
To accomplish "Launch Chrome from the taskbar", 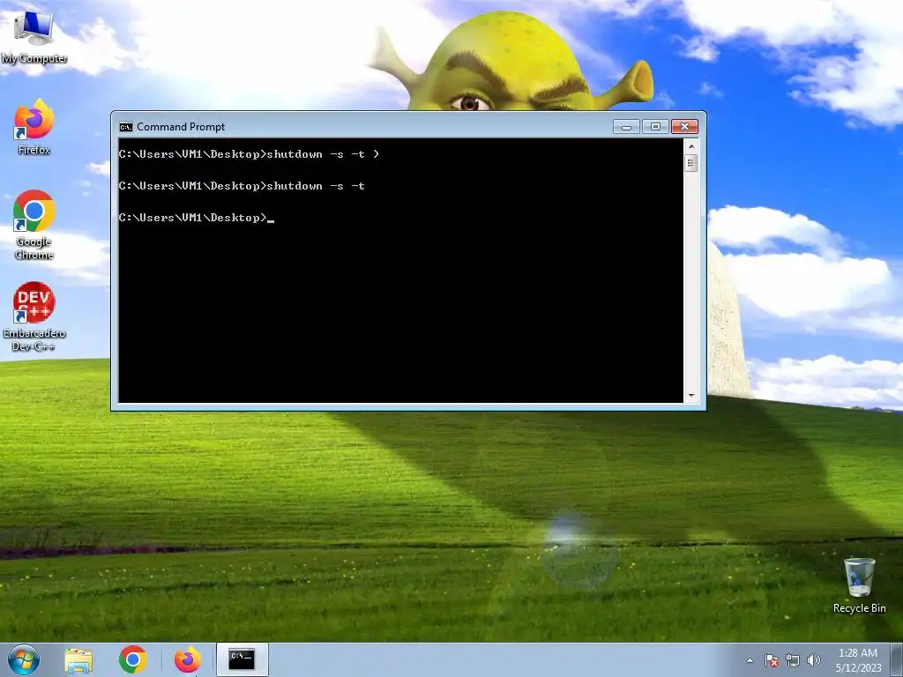I will [133, 659].
